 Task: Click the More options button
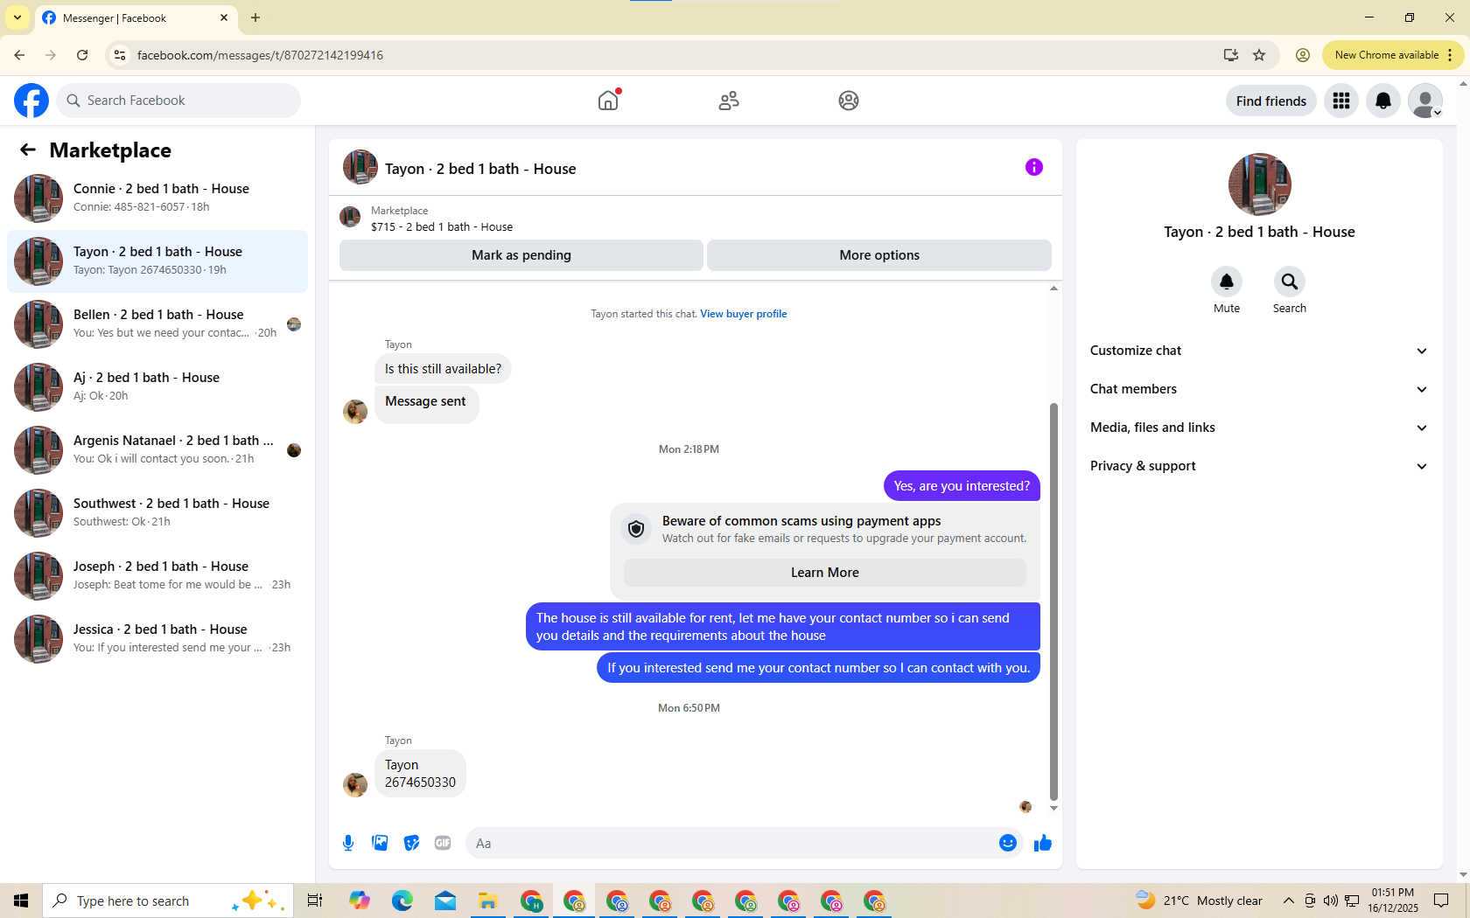coord(879,255)
